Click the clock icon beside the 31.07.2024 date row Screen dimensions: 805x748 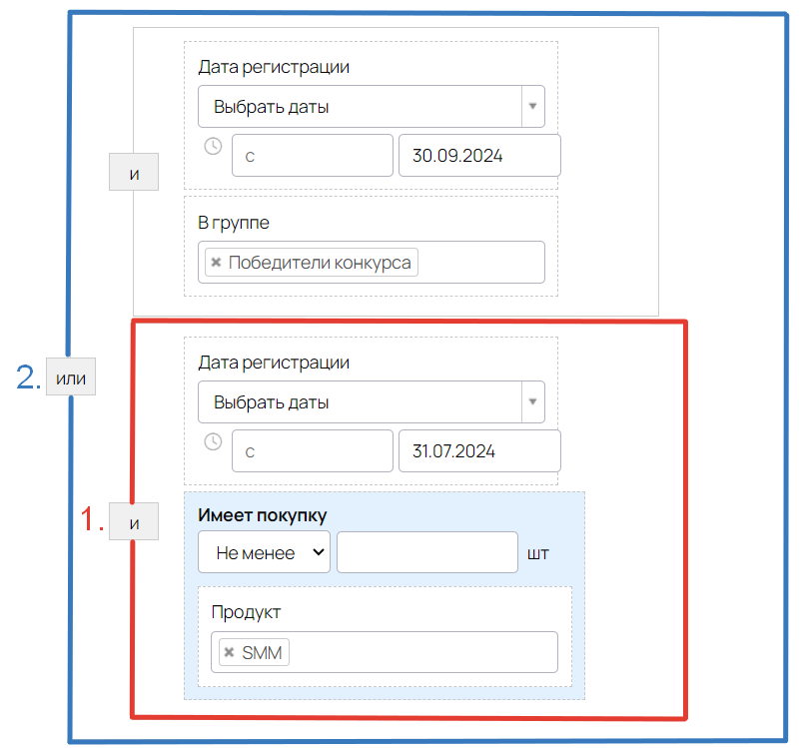click(213, 441)
